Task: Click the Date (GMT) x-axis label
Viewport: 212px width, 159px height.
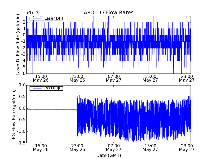Action: pyautogui.click(x=108, y=155)
